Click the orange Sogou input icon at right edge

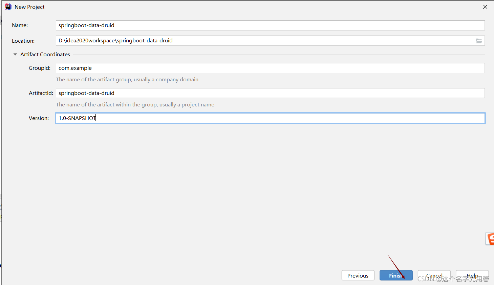coord(490,239)
